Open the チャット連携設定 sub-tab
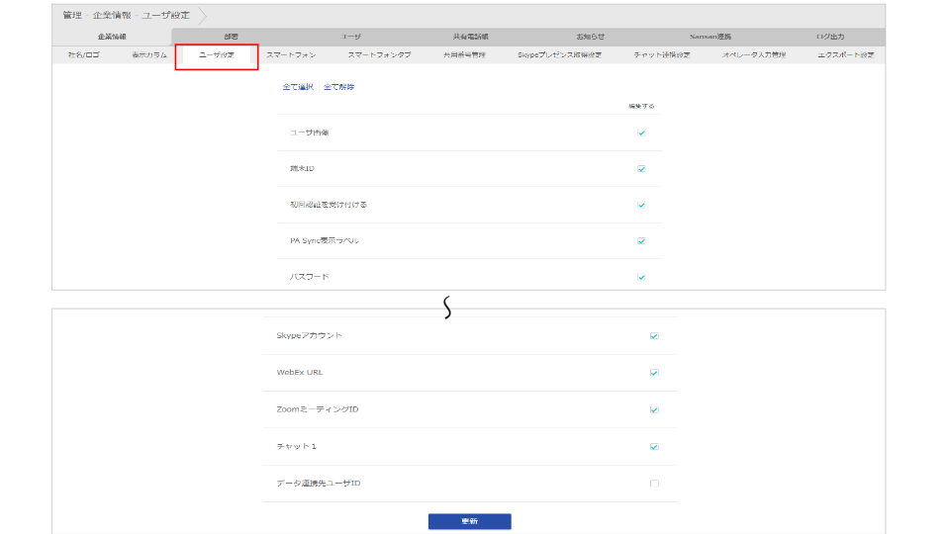This screenshot has height=534, width=950. point(662,54)
